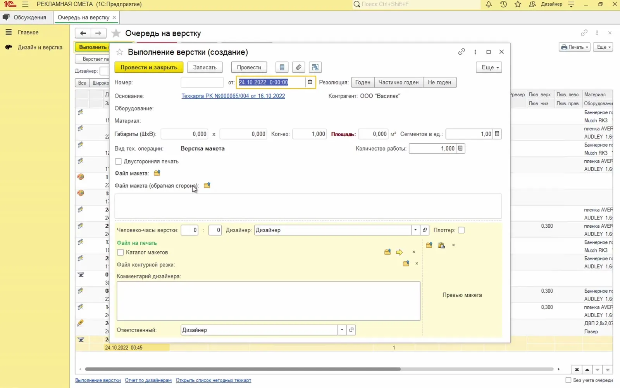This screenshot has width=620, height=388.
Task: Select file for Файл контурной резки folder icon
Action: (406, 264)
